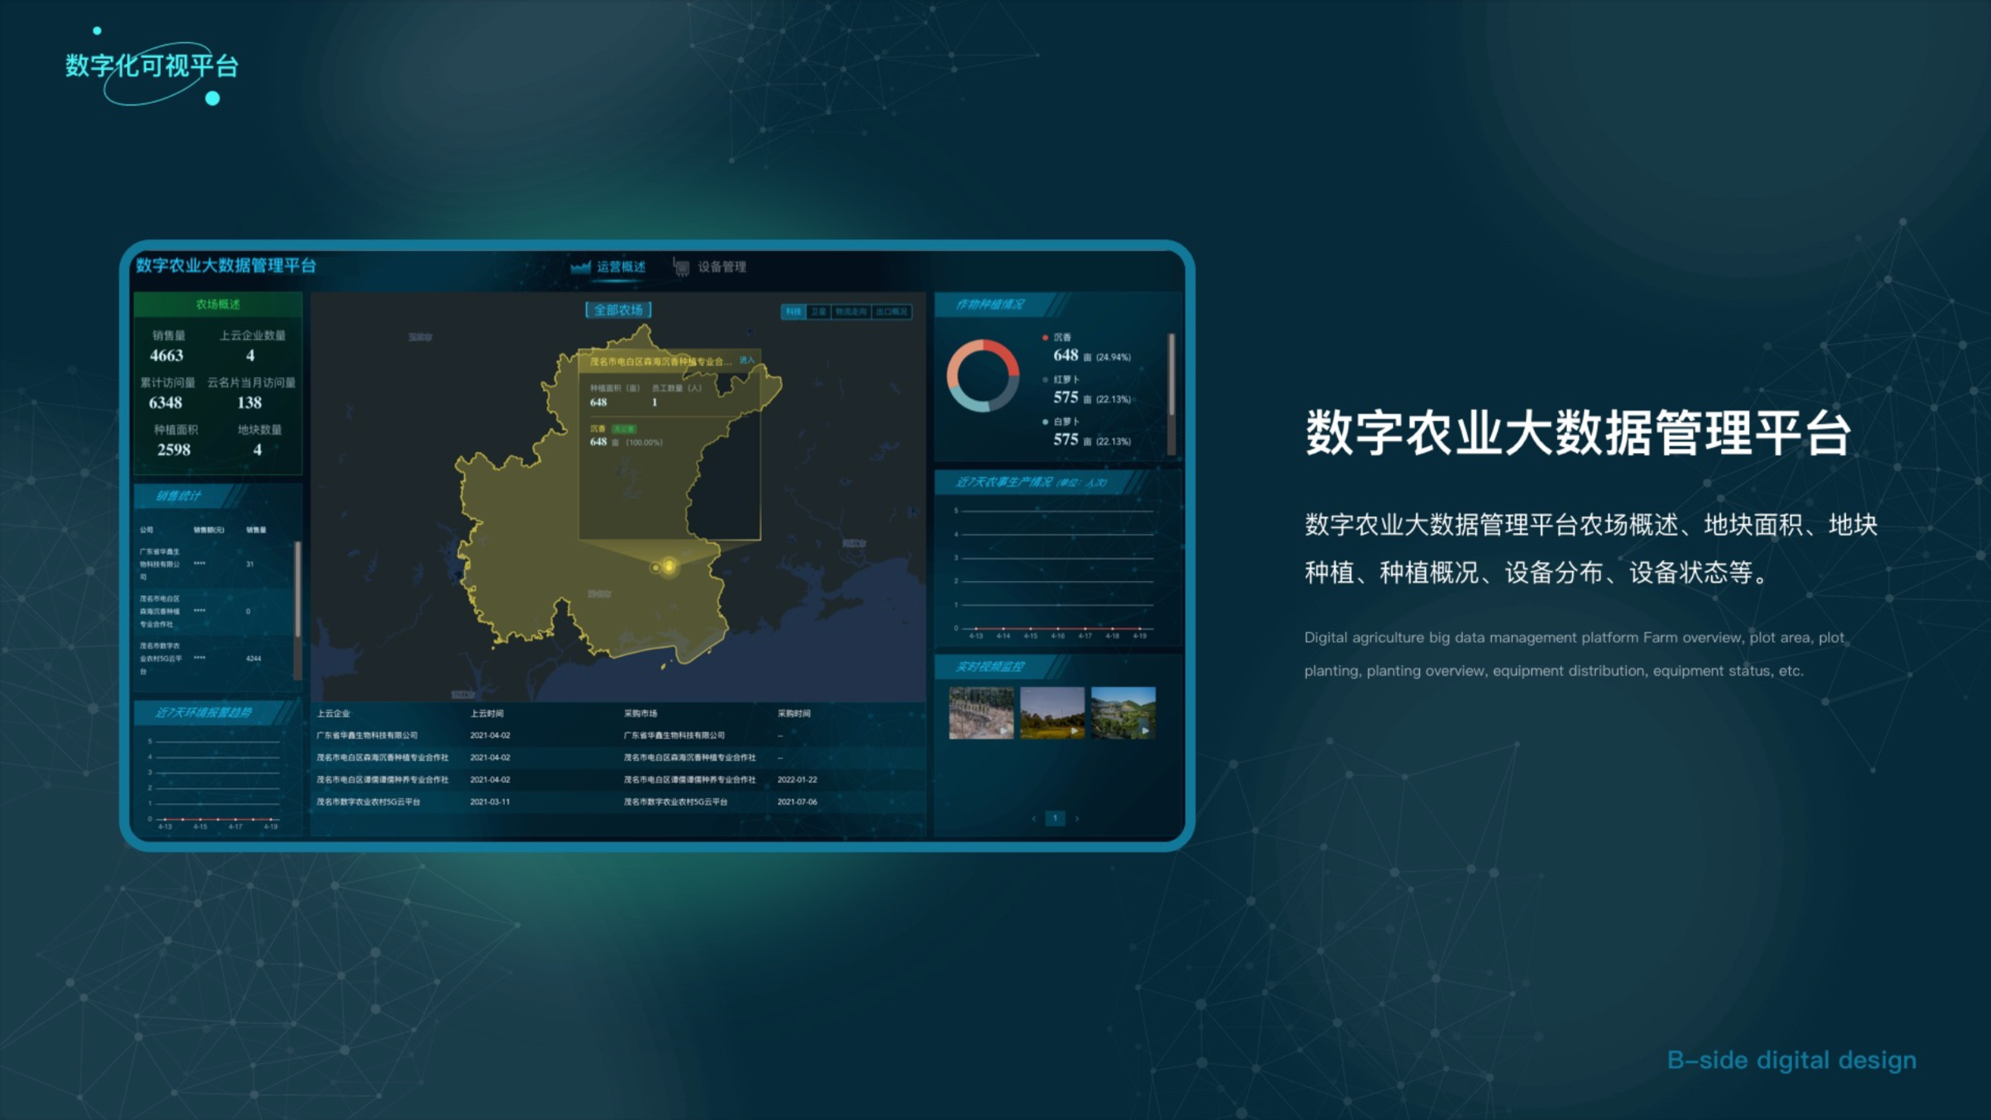
Task: Play the first surveillance video thumbnail
Action: [x=981, y=712]
